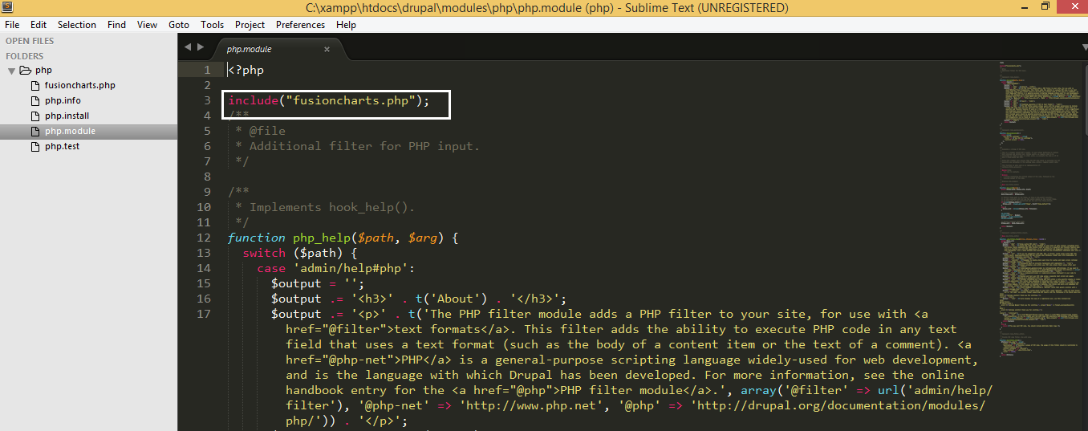Viewport: 1088px width, 431px height.
Task: Click the tab forward arrow icon
Action: [201, 47]
